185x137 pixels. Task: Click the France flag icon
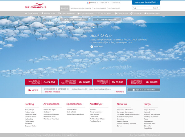click(88, 2)
